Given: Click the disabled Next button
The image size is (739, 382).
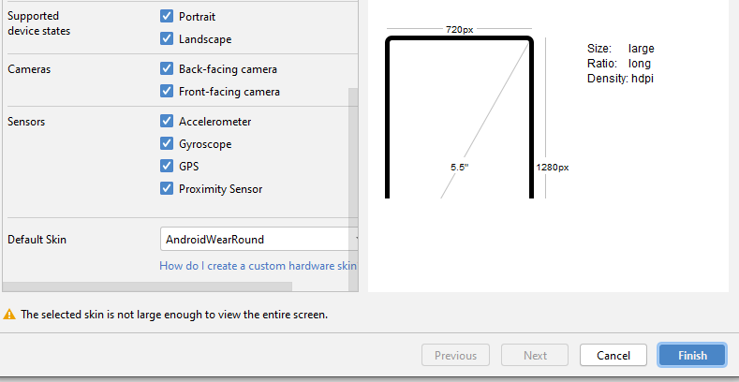Looking at the screenshot, I should [535, 355].
